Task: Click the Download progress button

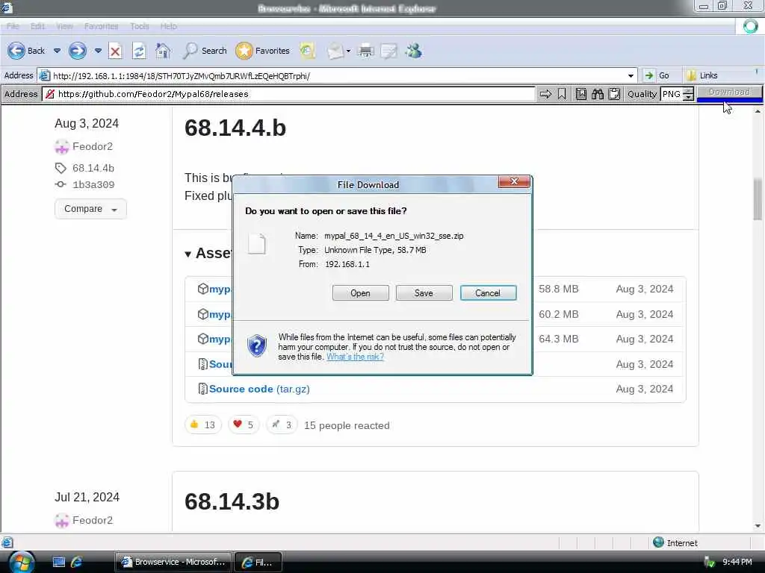Action: [729, 93]
